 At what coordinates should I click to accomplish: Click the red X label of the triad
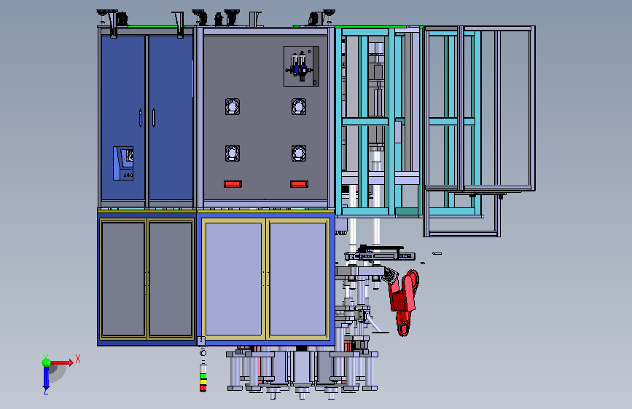pos(78,359)
